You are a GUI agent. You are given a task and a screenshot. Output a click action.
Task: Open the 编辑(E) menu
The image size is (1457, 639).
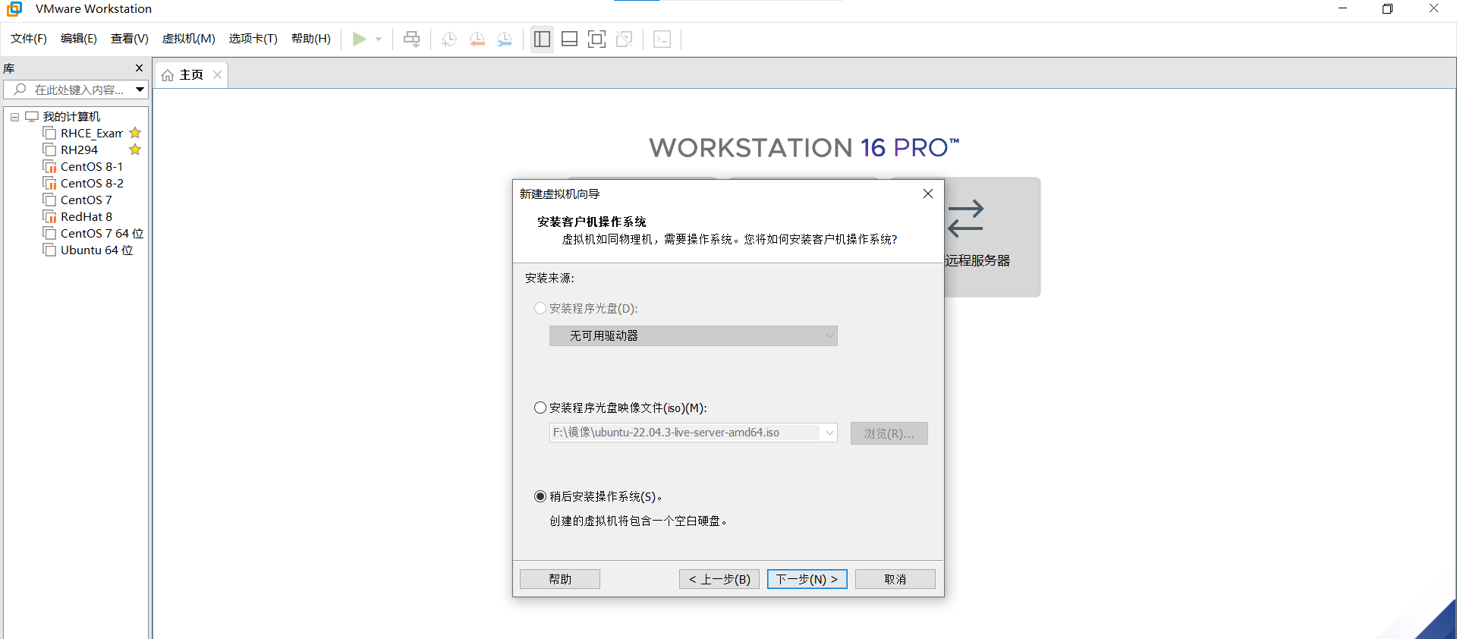pos(79,39)
